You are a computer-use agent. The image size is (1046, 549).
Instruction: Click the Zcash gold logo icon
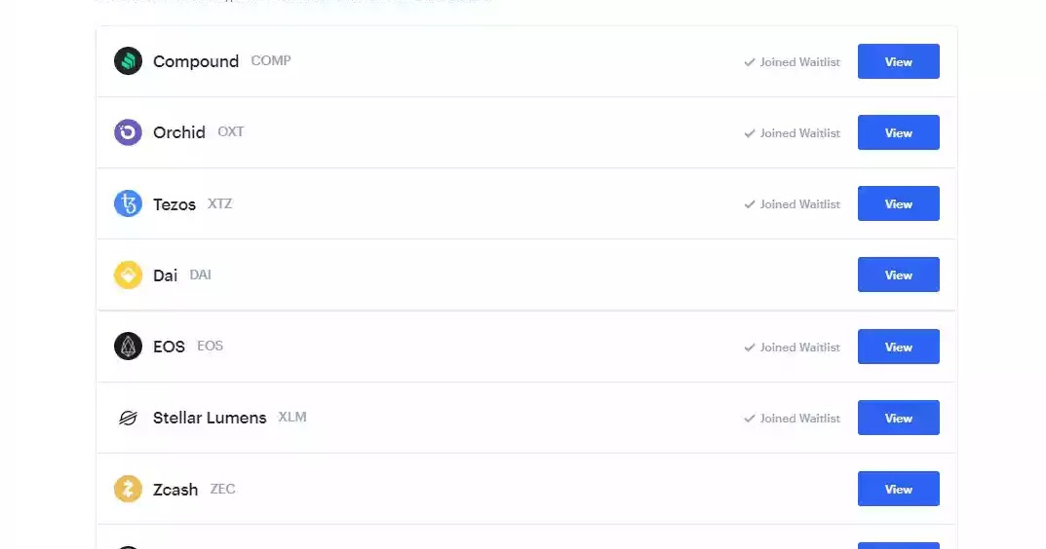[x=128, y=489]
